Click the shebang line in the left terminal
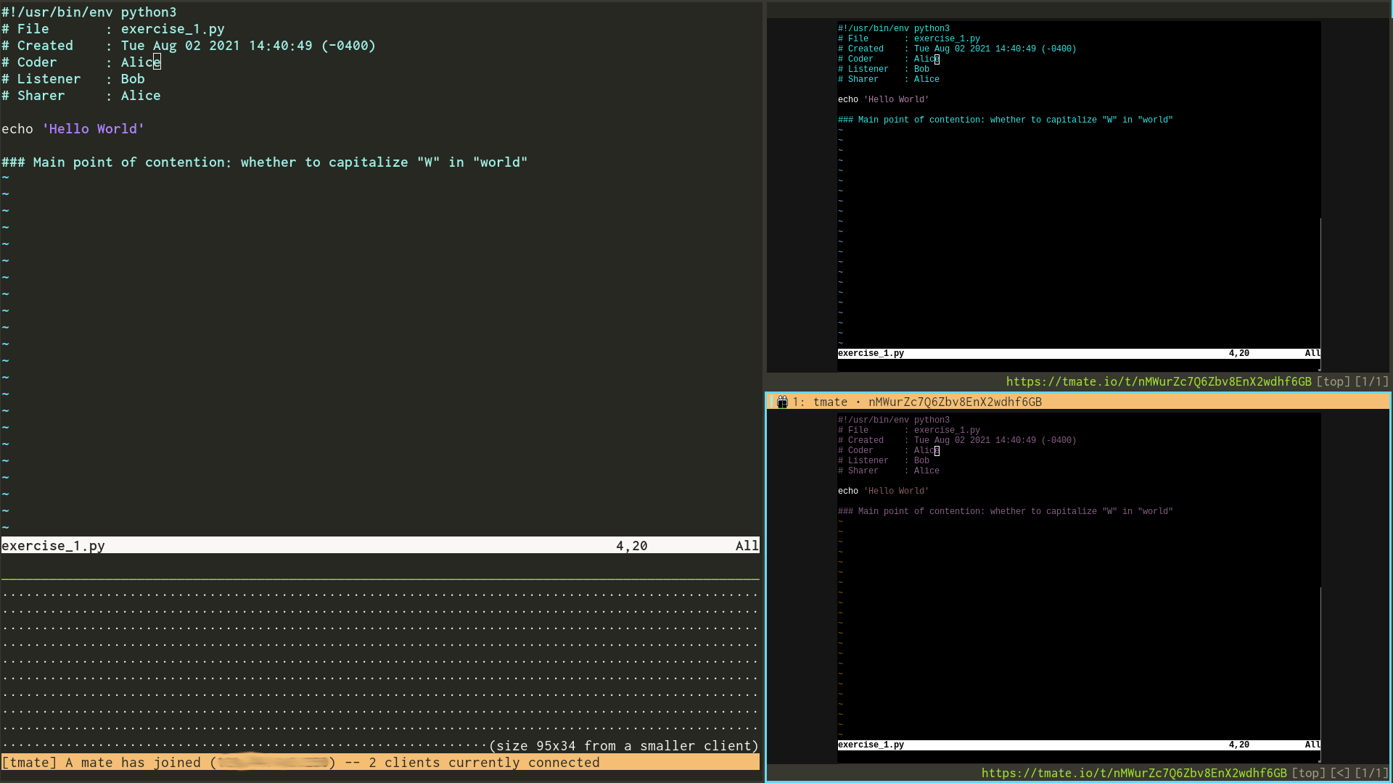The image size is (1393, 783). 89,12
